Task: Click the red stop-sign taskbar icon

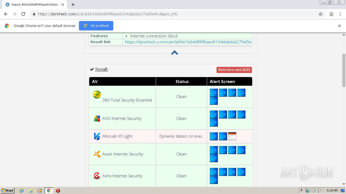Action: (x=58, y=190)
